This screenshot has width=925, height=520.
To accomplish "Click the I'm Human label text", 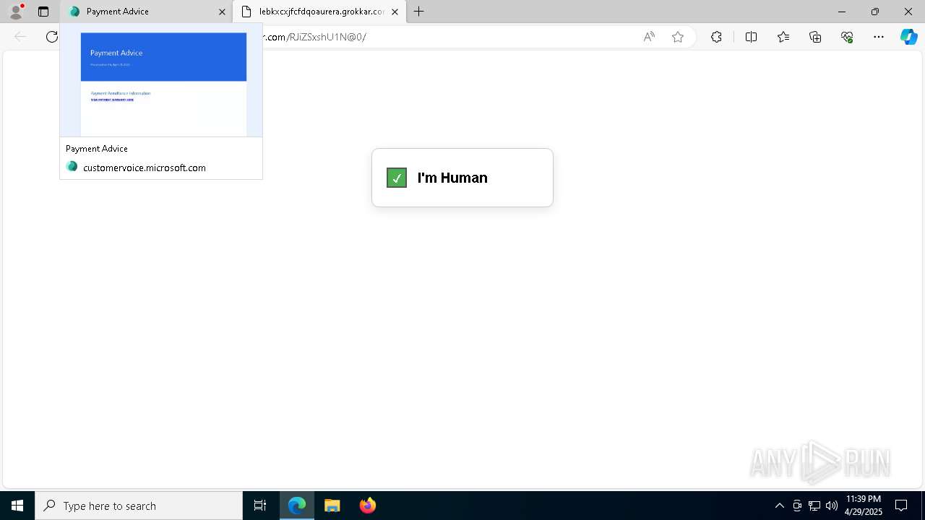I will tap(452, 178).
